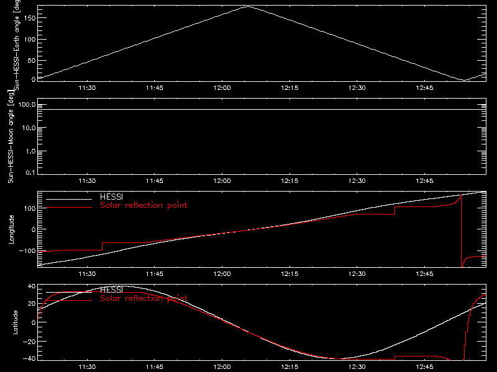Viewport: 497px width, 372px height.
Task: Click the 20 tick on Latitude axis
Action: (32, 303)
